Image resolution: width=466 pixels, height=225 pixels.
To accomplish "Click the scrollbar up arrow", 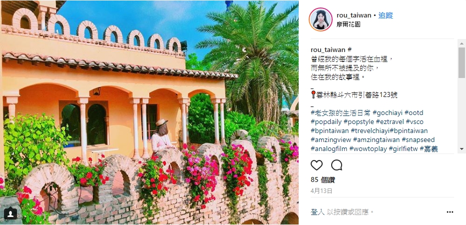I will [461, 43].
